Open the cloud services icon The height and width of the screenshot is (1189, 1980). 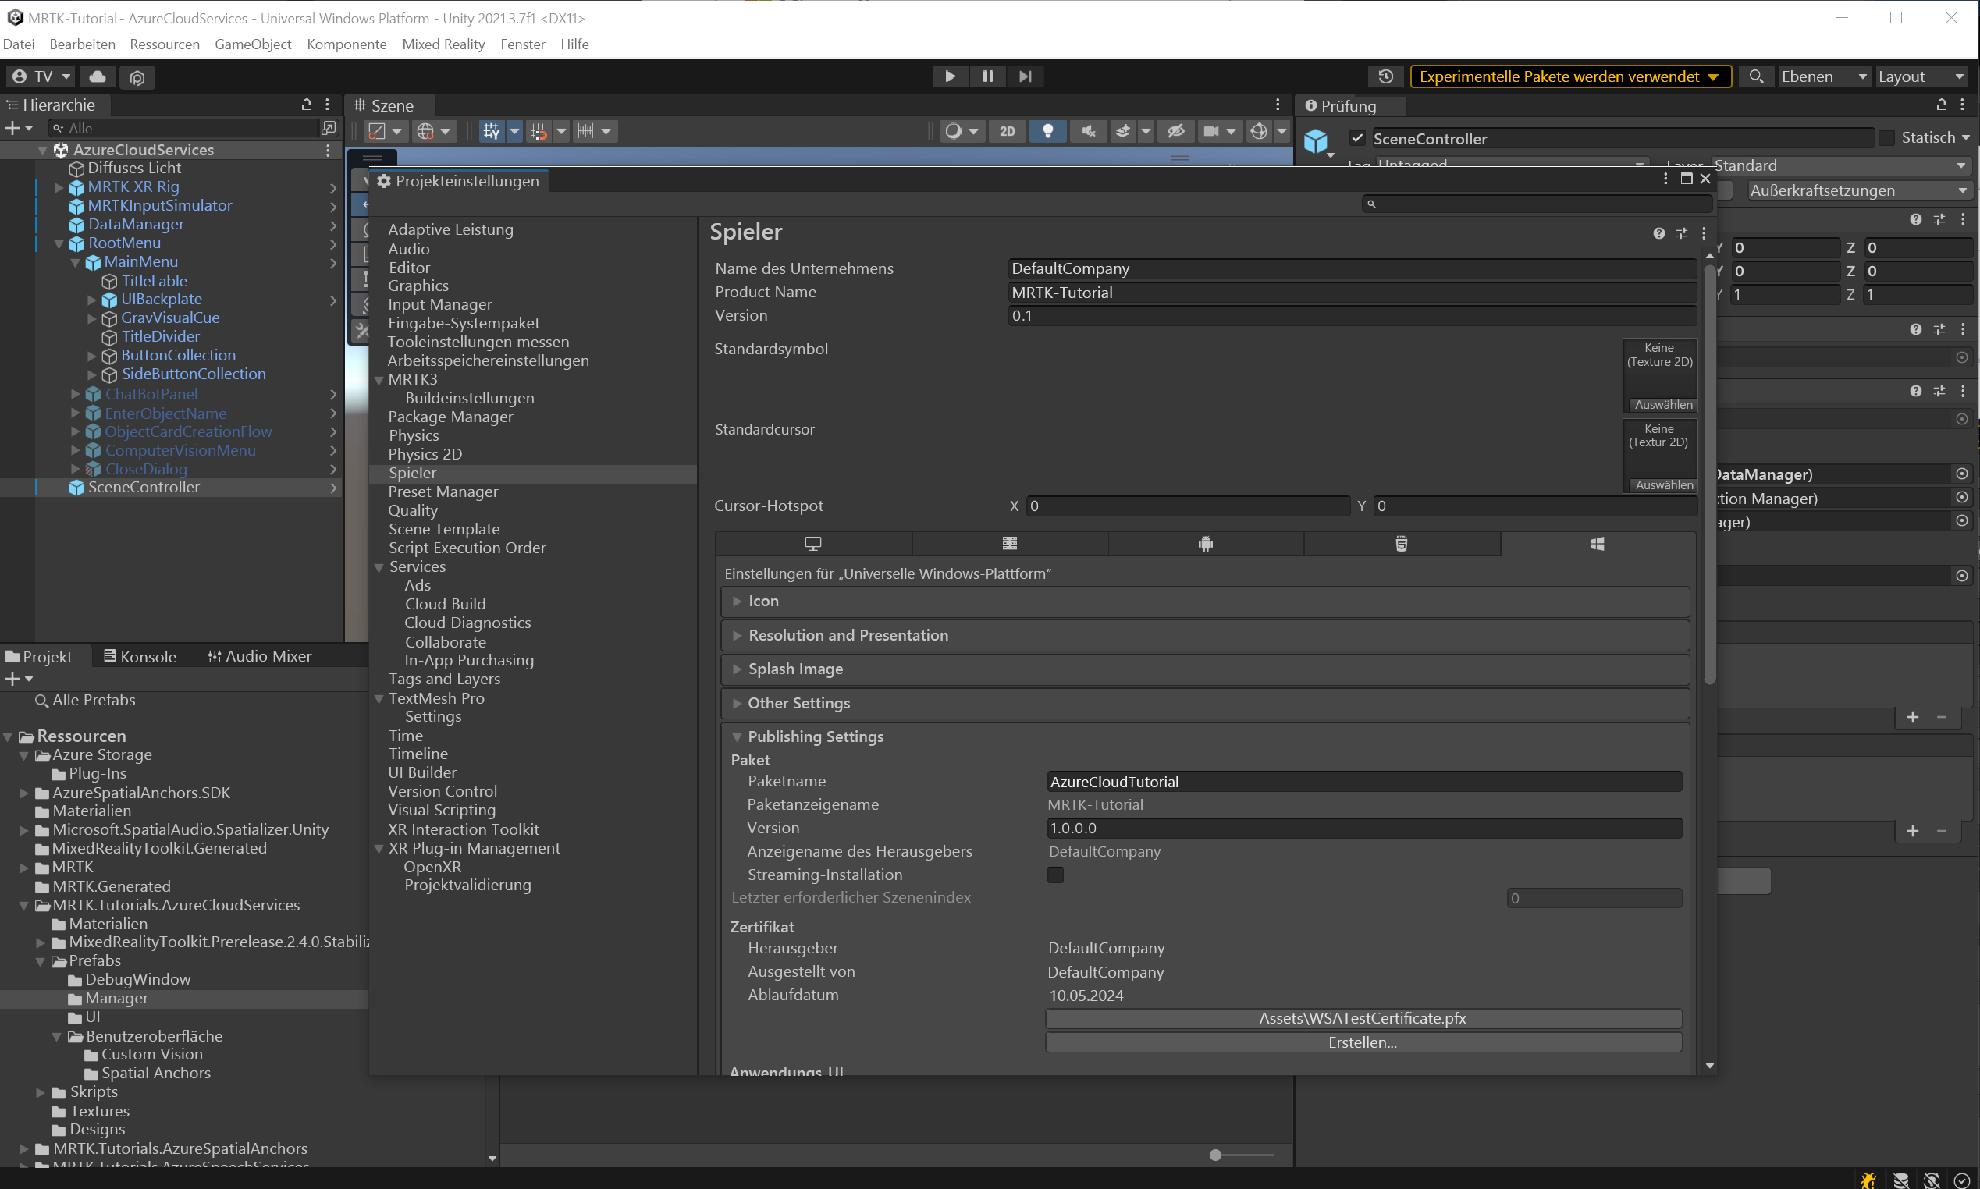tap(97, 77)
